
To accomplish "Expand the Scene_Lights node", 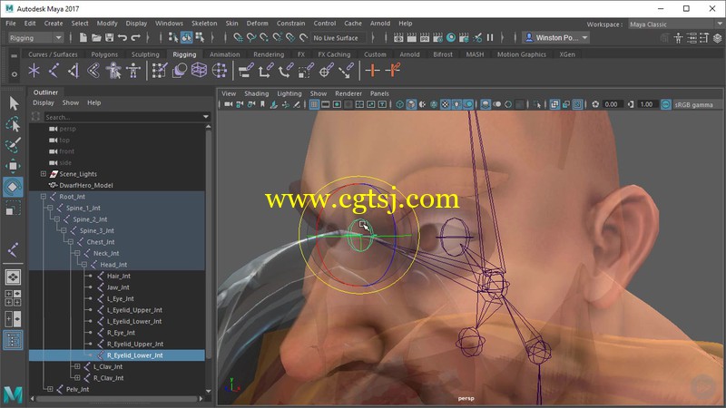I will [x=43, y=174].
